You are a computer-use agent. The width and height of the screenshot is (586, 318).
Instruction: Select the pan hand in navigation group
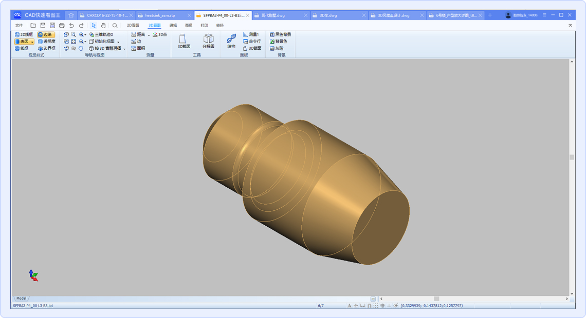tap(81, 48)
